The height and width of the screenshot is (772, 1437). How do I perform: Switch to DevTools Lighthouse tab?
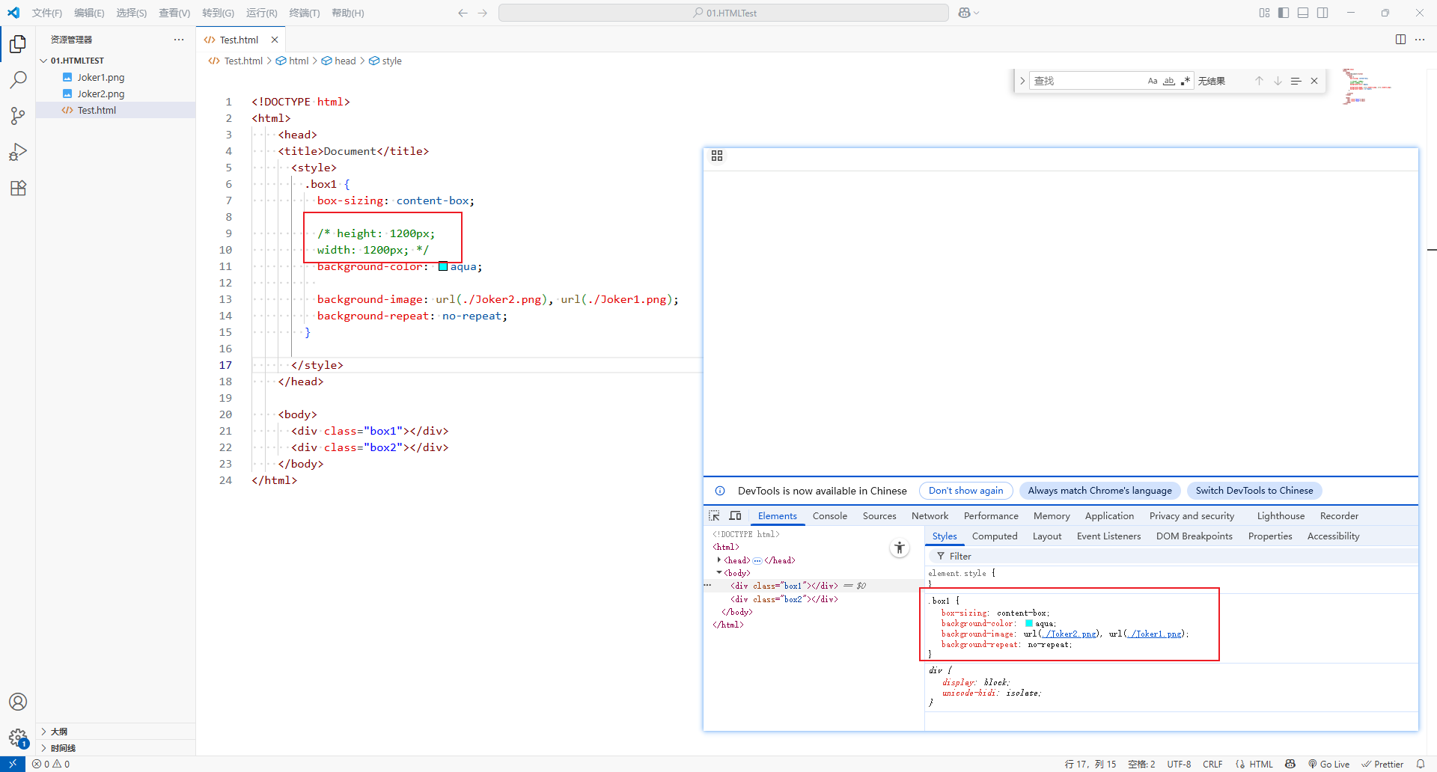pos(1281,515)
